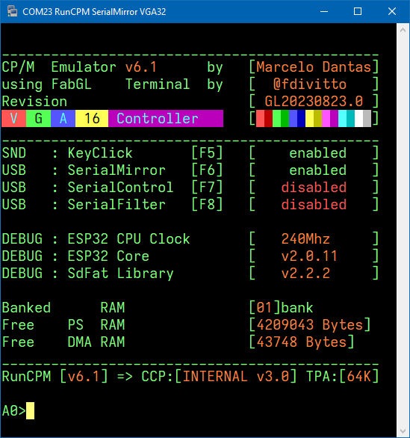Click the scrollbar down arrow
The height and width of the screenshot is (438, 410).
pos(403,431)
